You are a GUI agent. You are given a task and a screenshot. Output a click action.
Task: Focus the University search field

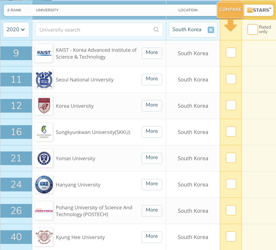[x=94, y=30]
